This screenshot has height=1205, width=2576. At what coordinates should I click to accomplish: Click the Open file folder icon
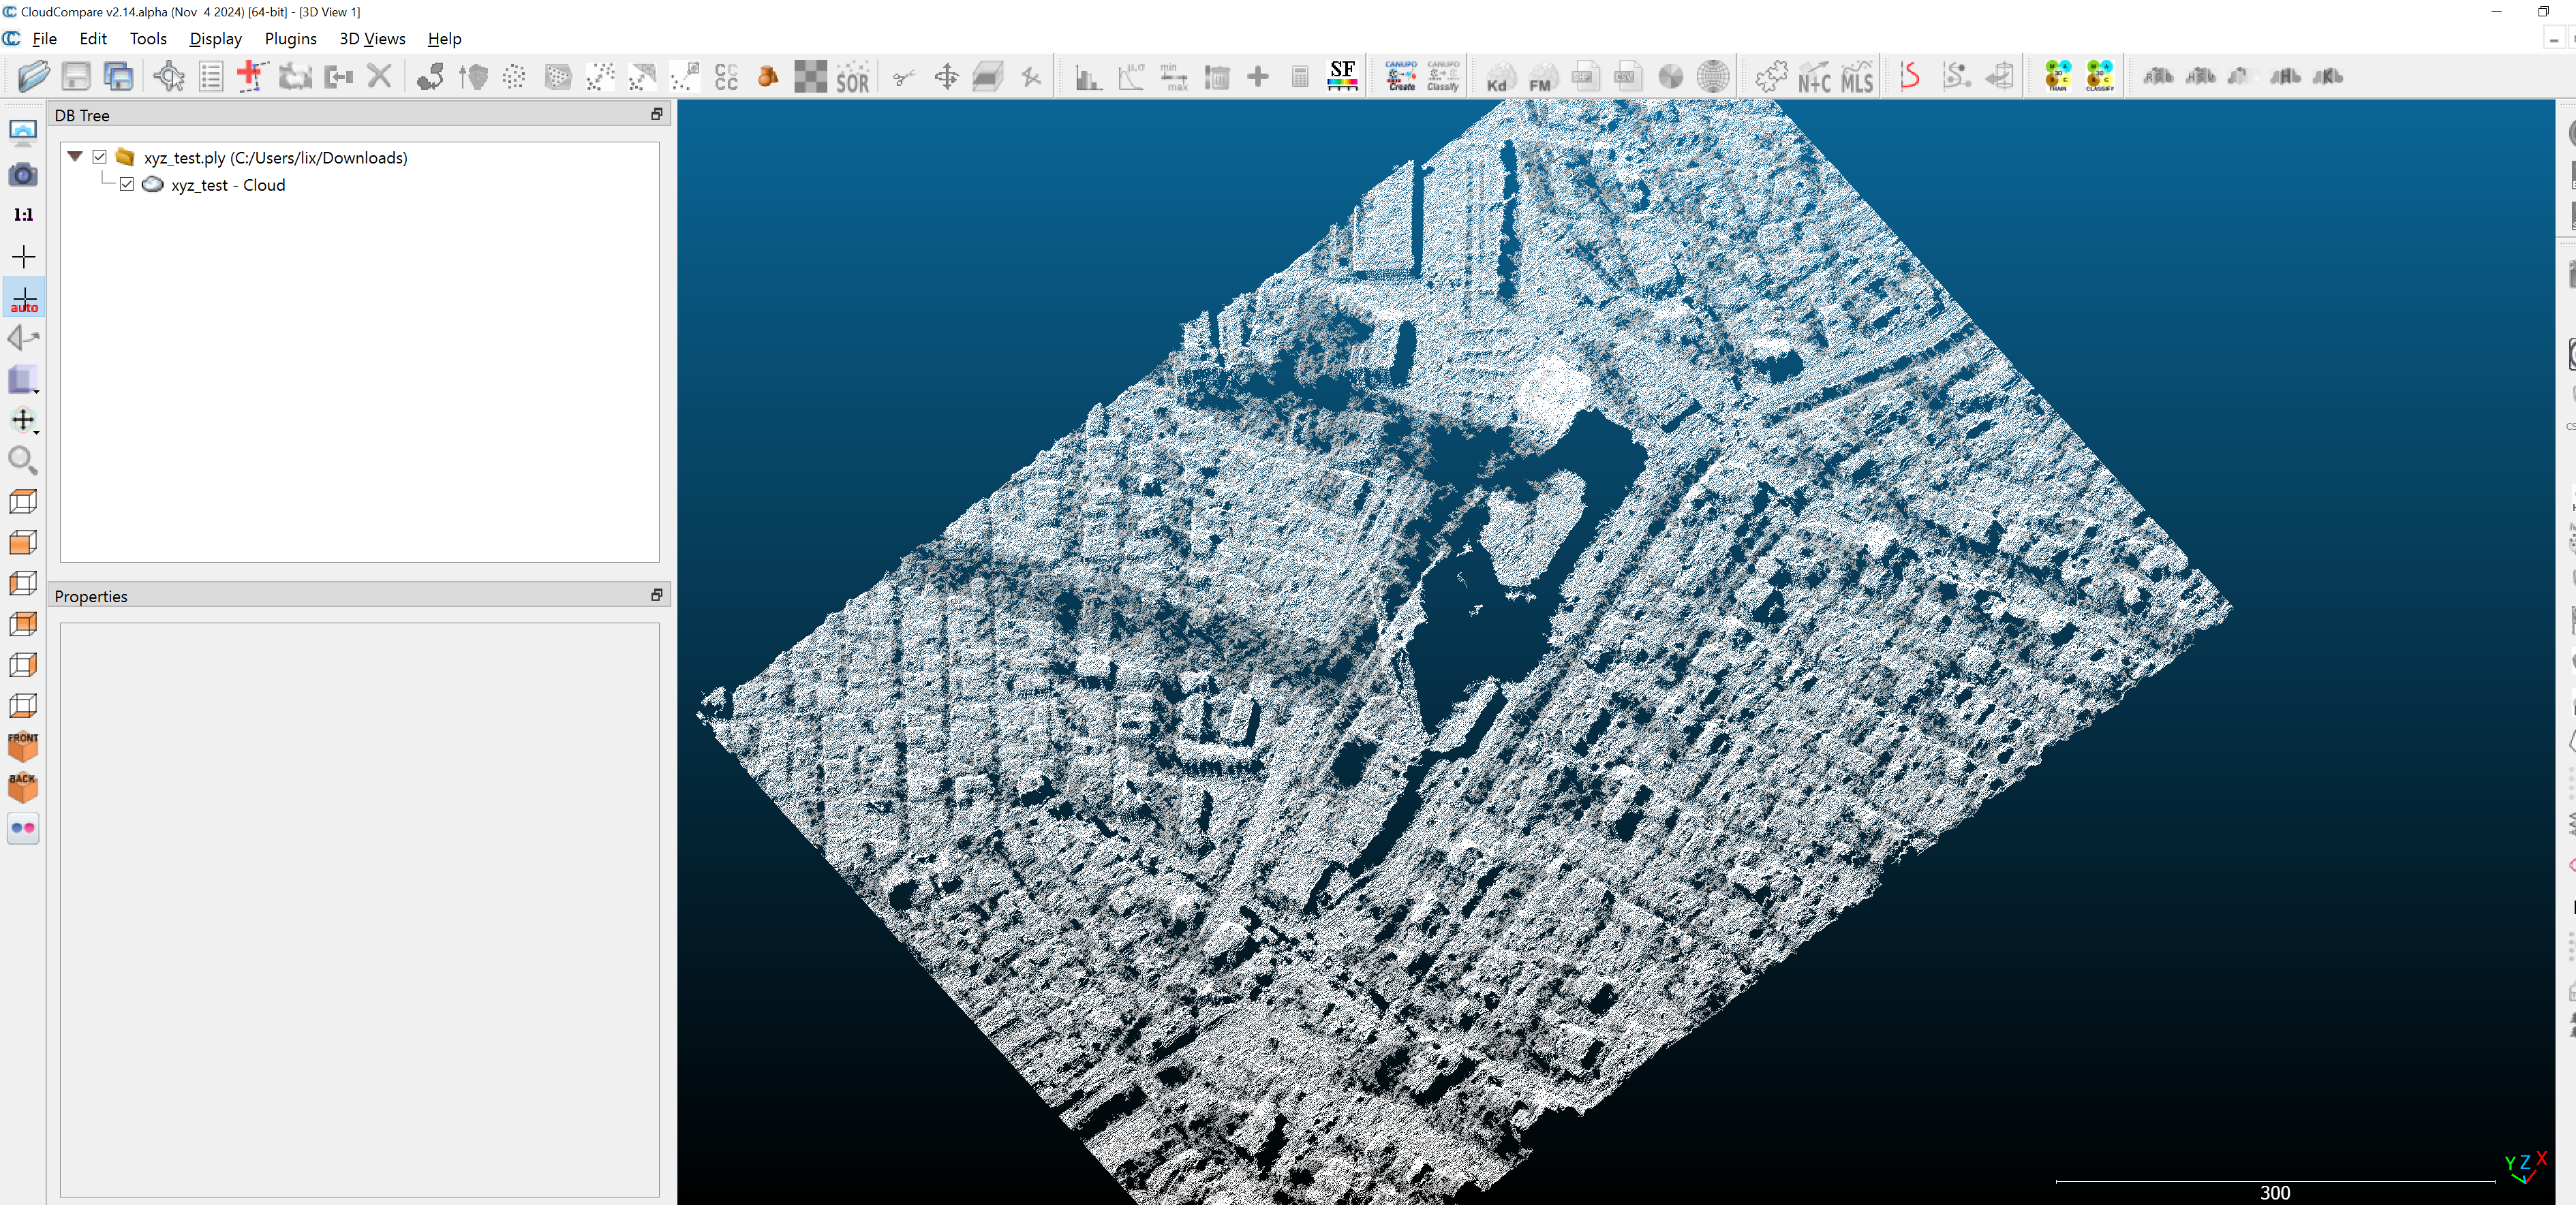(x=32, y=76)
